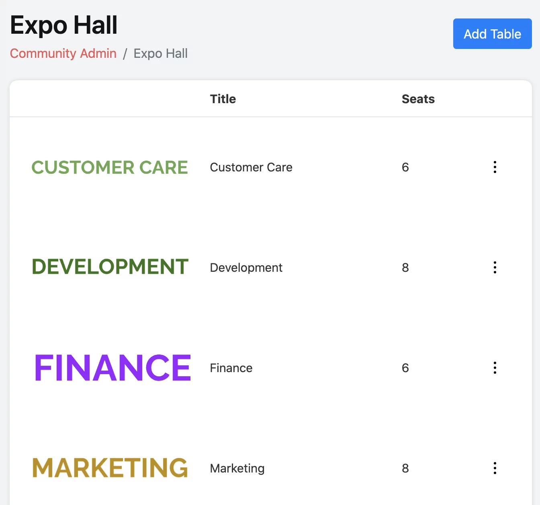Click the Add Table button
Image resolution: width=540 pixels, height=505 pixels.
(492, 34)
